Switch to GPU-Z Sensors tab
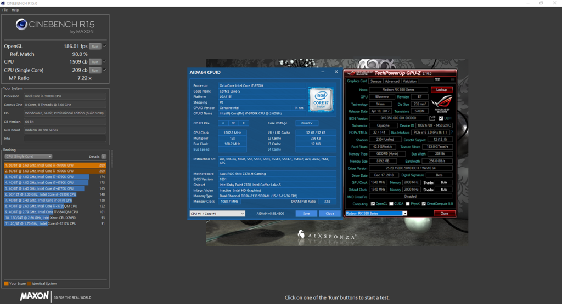Image resolution: width=562 pixels, height=304 pixels. tap(376, 81)
